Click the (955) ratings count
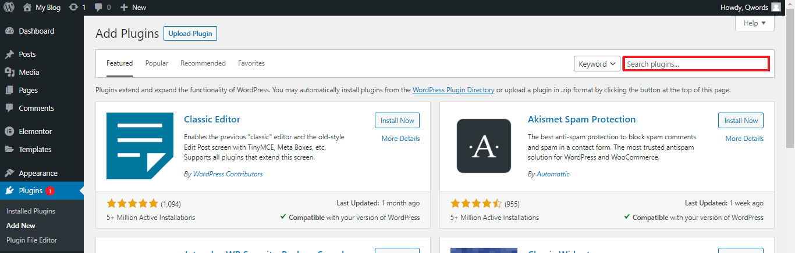Screen dimensions: 795x253 (512, 204)
